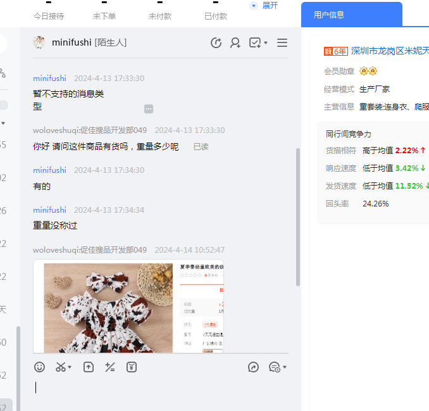Click sender name minifushi at 17:33:30
The width and height of the screenshot is (429, 411).
pos(49,79)
